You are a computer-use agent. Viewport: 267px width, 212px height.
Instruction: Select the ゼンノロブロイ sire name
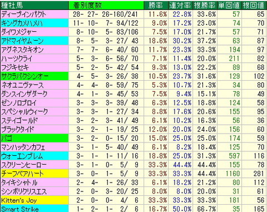click(x=19, y=103)
